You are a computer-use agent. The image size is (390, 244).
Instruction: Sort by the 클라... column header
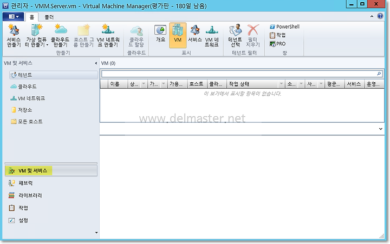[217, 84]
